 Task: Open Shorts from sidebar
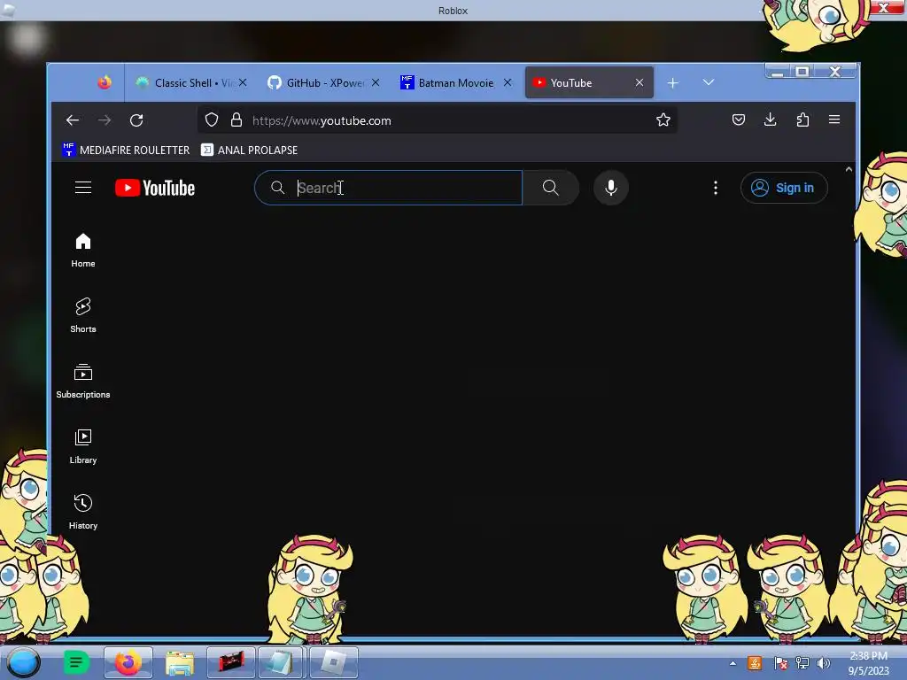coord(83,315)
